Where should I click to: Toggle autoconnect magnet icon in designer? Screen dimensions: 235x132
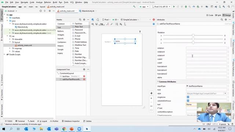[x=97, y=24]
